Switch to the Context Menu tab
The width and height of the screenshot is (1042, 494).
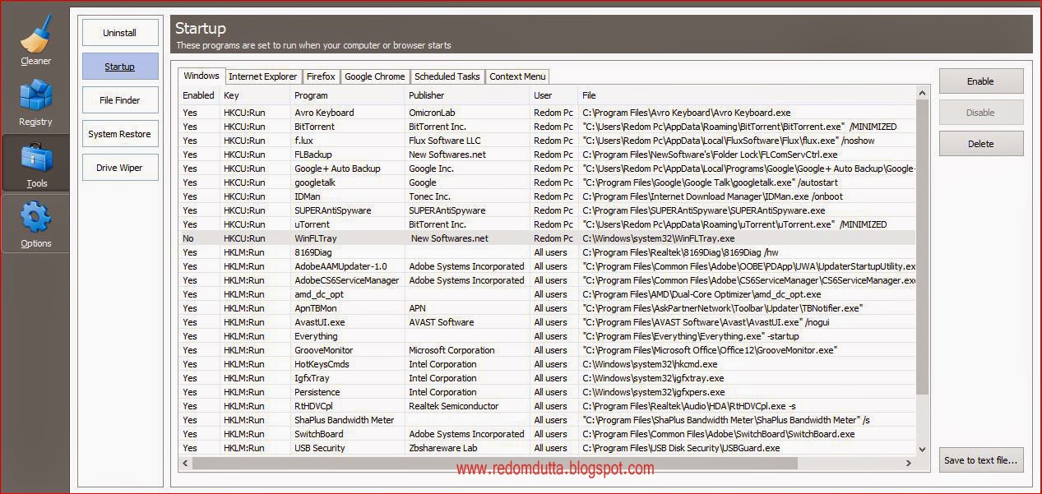click(x=517, y=76)
